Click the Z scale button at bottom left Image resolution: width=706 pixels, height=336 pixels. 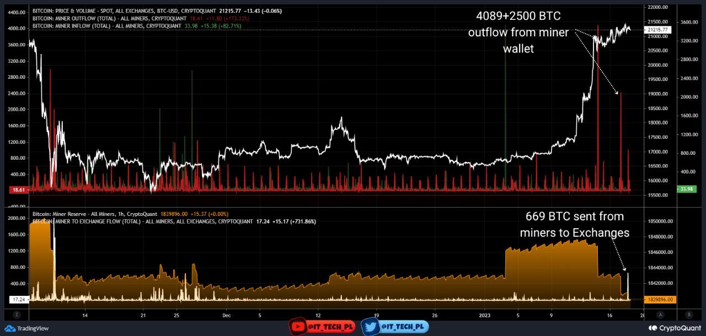[x=17, y=316]
